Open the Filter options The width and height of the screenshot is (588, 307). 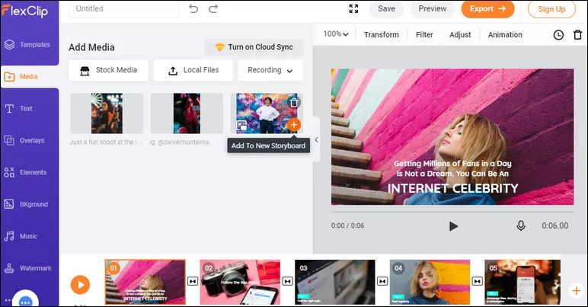tap(424, 34)
